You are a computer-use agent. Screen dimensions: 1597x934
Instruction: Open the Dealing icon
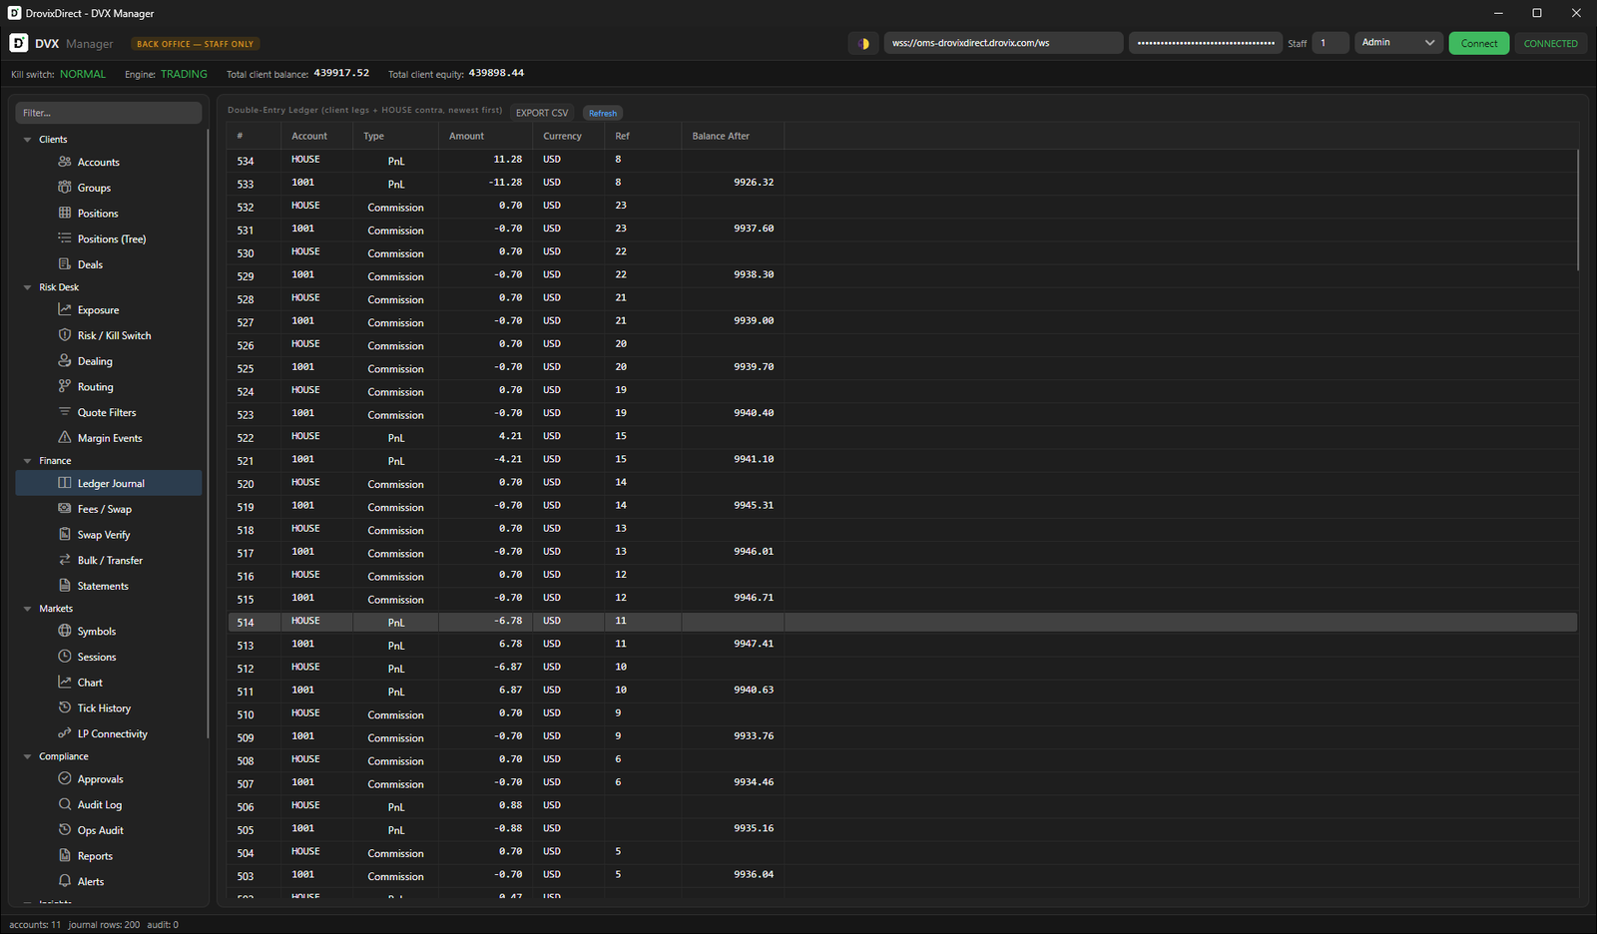tap(65, 361)
